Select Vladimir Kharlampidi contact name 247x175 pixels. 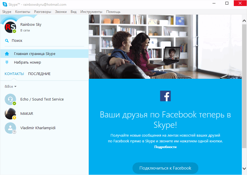tap(38, 128)
